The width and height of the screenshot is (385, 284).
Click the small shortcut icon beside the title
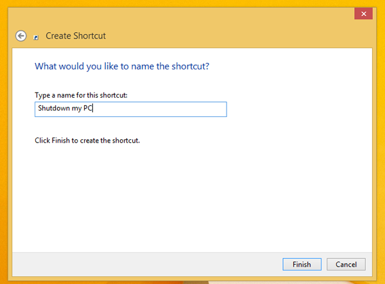pos(36,37)
